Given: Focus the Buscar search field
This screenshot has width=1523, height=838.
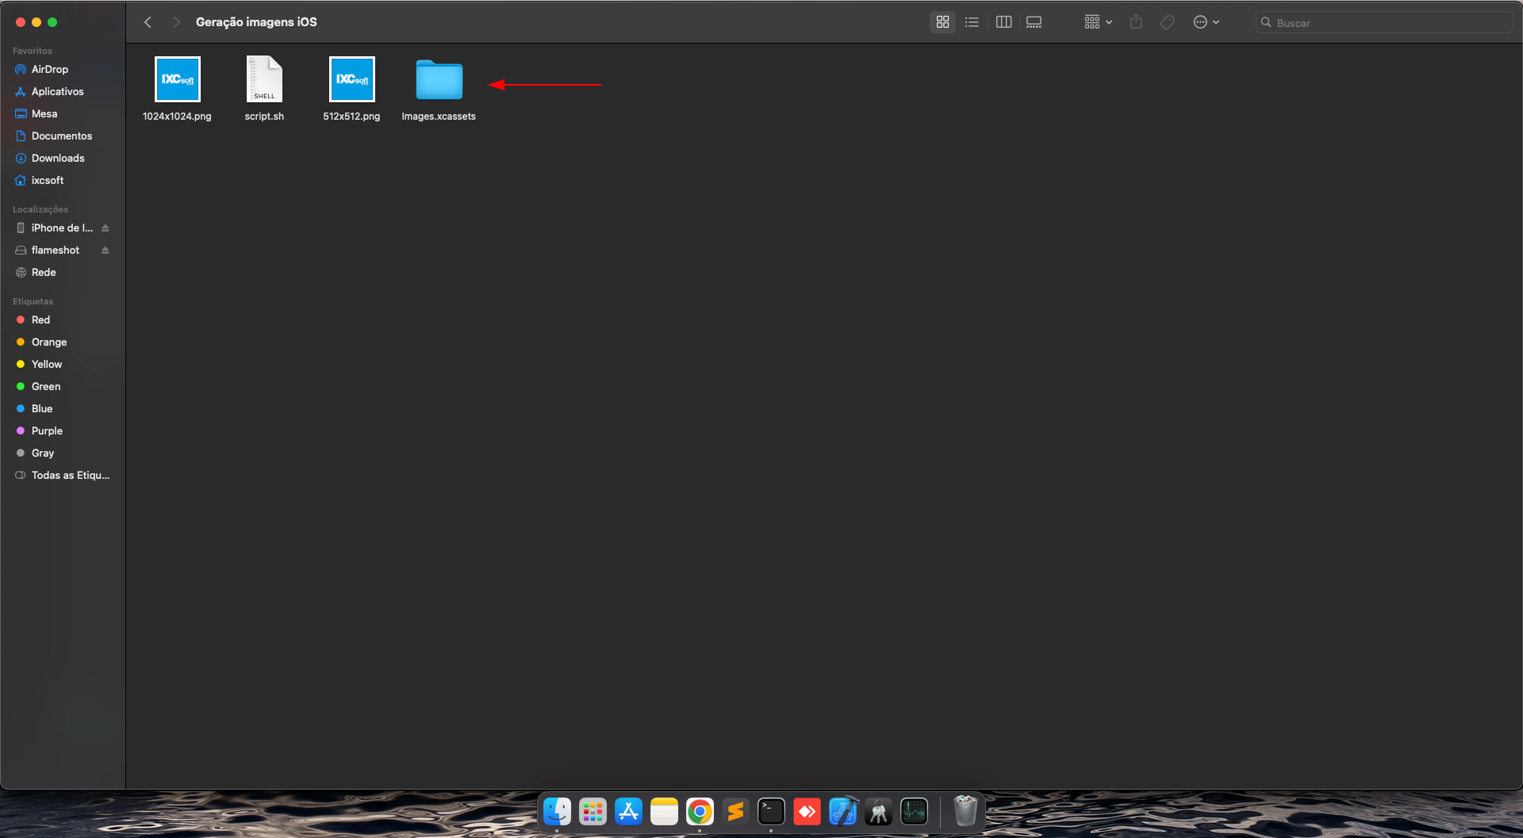Looking at the screenshot, I should coord(1384,22).
